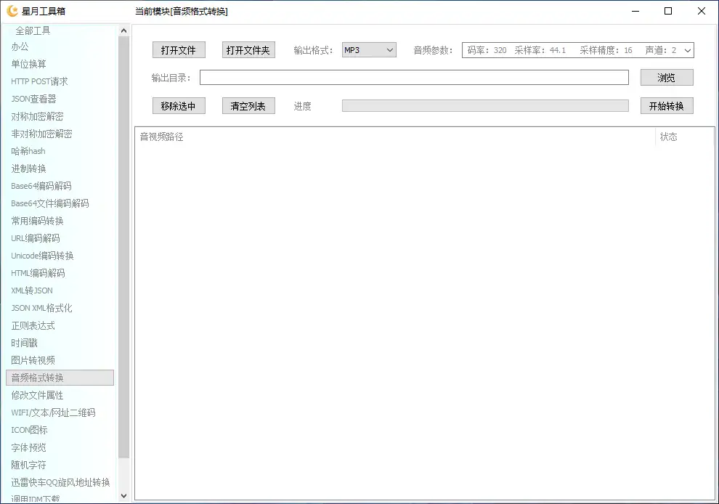Select the 音频格式转换 sidebar item

tap(60, 378)
